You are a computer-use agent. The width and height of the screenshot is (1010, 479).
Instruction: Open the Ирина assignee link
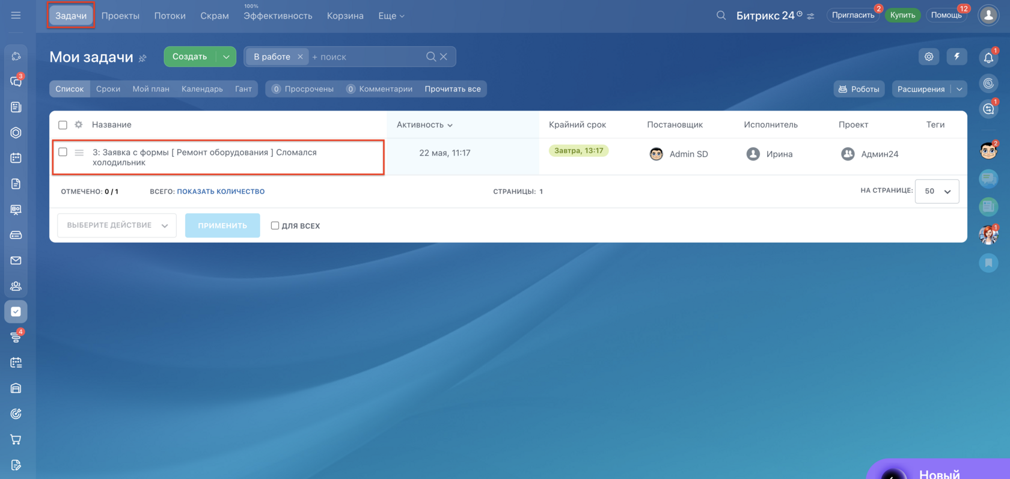(x=779, y=154)
